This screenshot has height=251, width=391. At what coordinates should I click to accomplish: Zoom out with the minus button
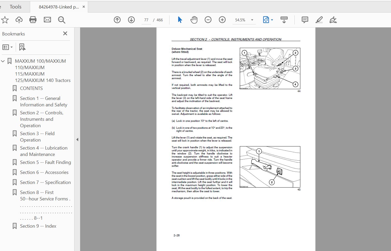[208, 20]
